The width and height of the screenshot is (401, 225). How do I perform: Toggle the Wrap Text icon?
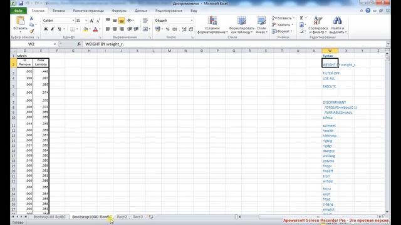(x=145, y=21)
